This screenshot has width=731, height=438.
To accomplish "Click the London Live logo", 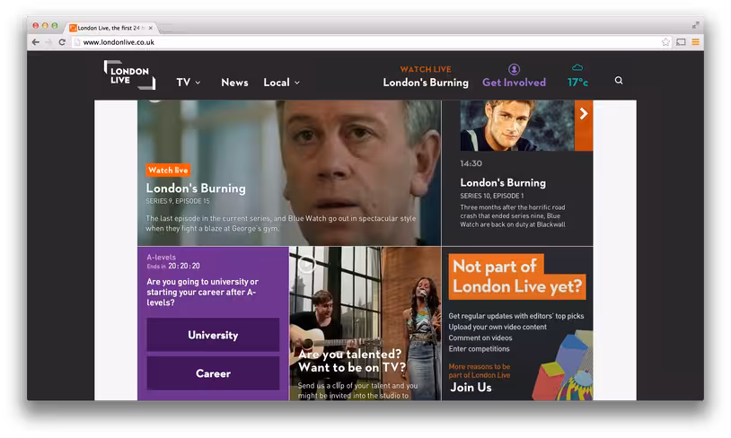I will (129, 74).
